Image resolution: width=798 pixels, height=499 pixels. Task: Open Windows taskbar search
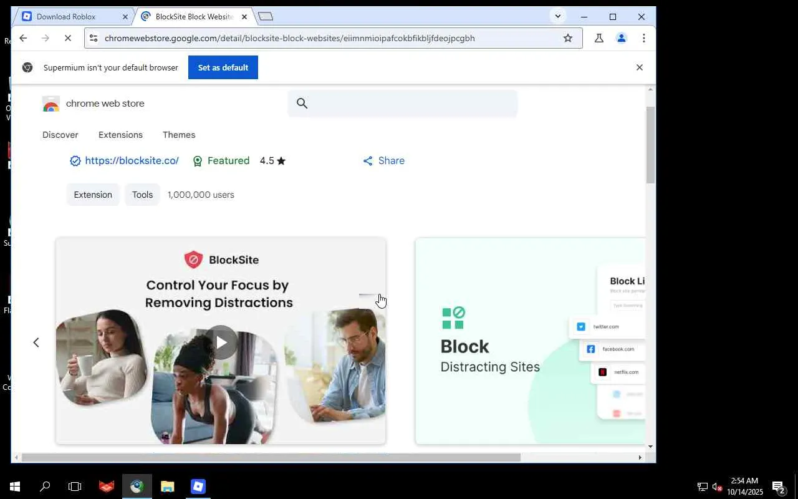(x=45, y=487)
